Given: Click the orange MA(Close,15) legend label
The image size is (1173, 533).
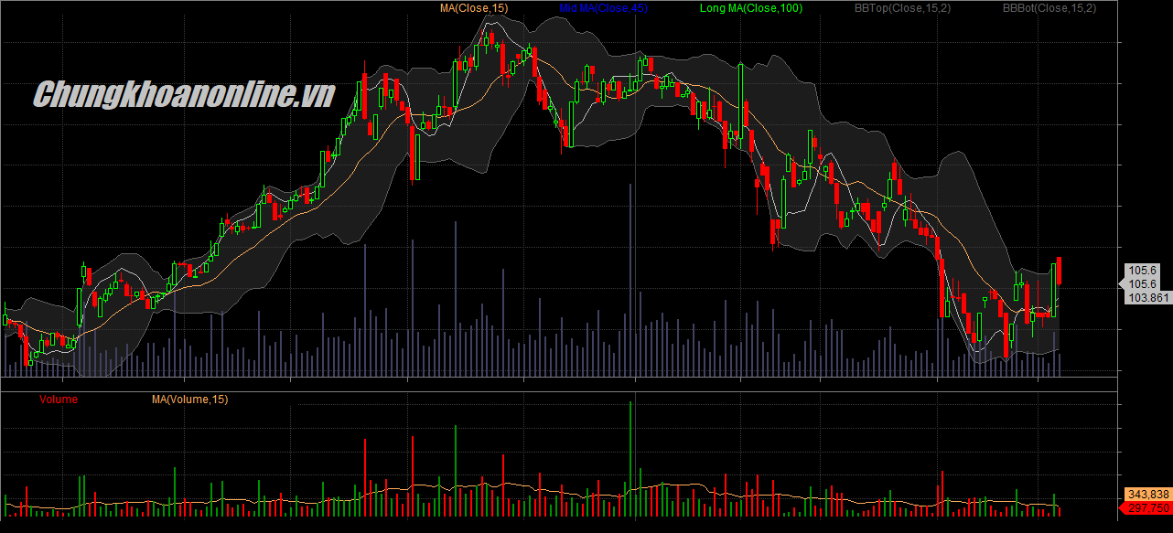Looking at the screenshot, I should 474,8.
